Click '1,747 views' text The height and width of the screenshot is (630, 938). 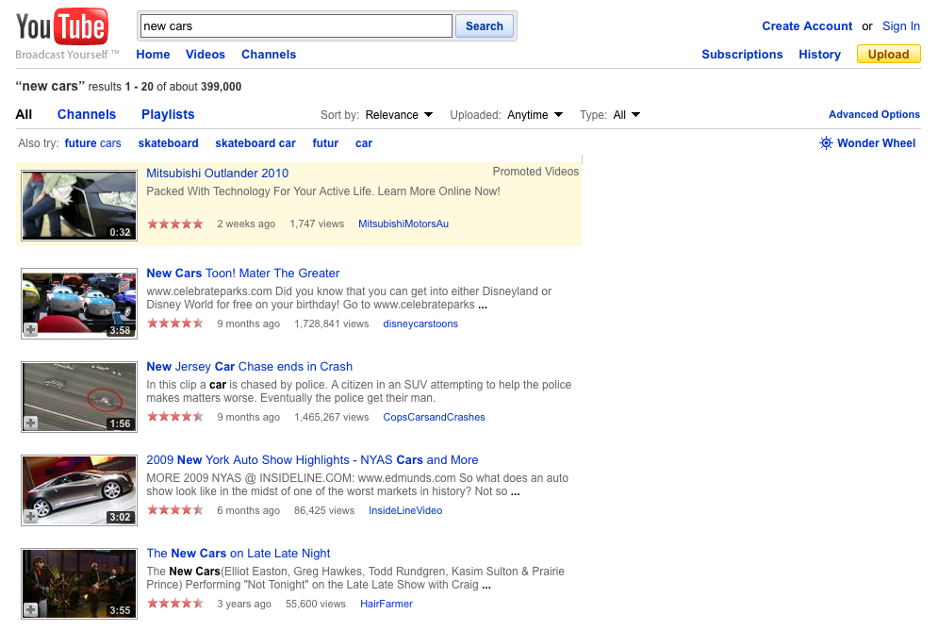point(317,224)
